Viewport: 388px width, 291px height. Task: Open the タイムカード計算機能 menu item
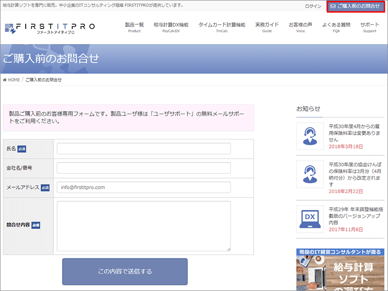pos(222,27)
